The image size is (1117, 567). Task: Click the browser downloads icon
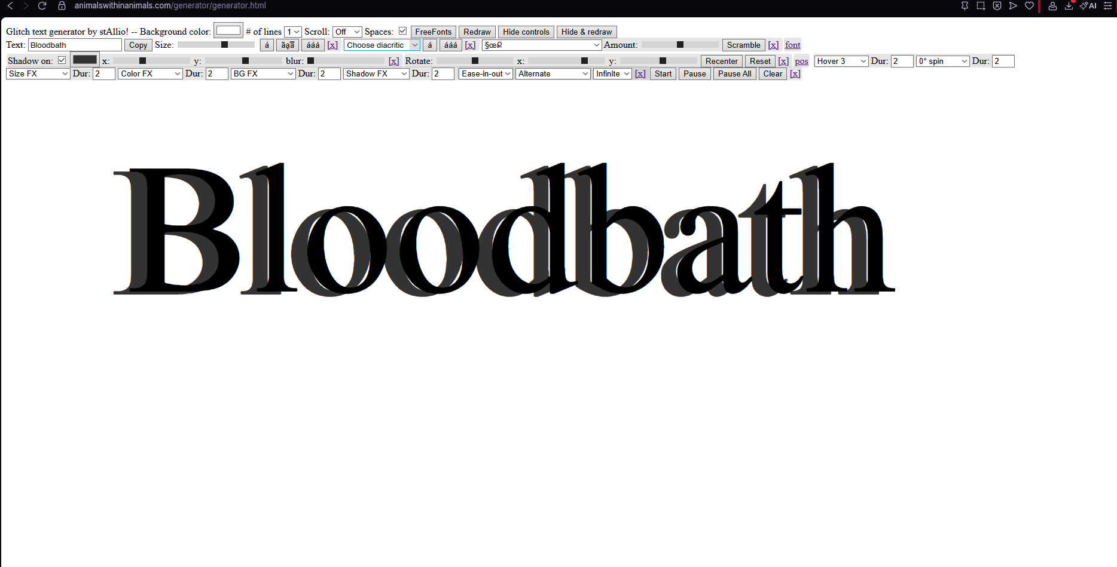pyautogui.click(x=1069, y=6)
